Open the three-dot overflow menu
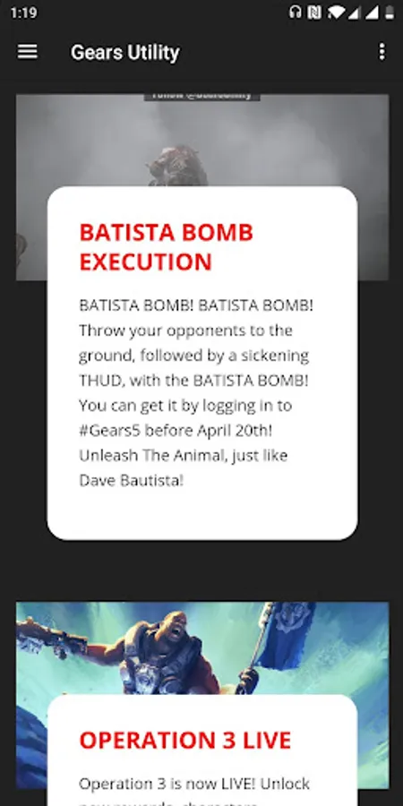Image resolution: width=403 pixels, height=806 pixels. click(382, 51)
